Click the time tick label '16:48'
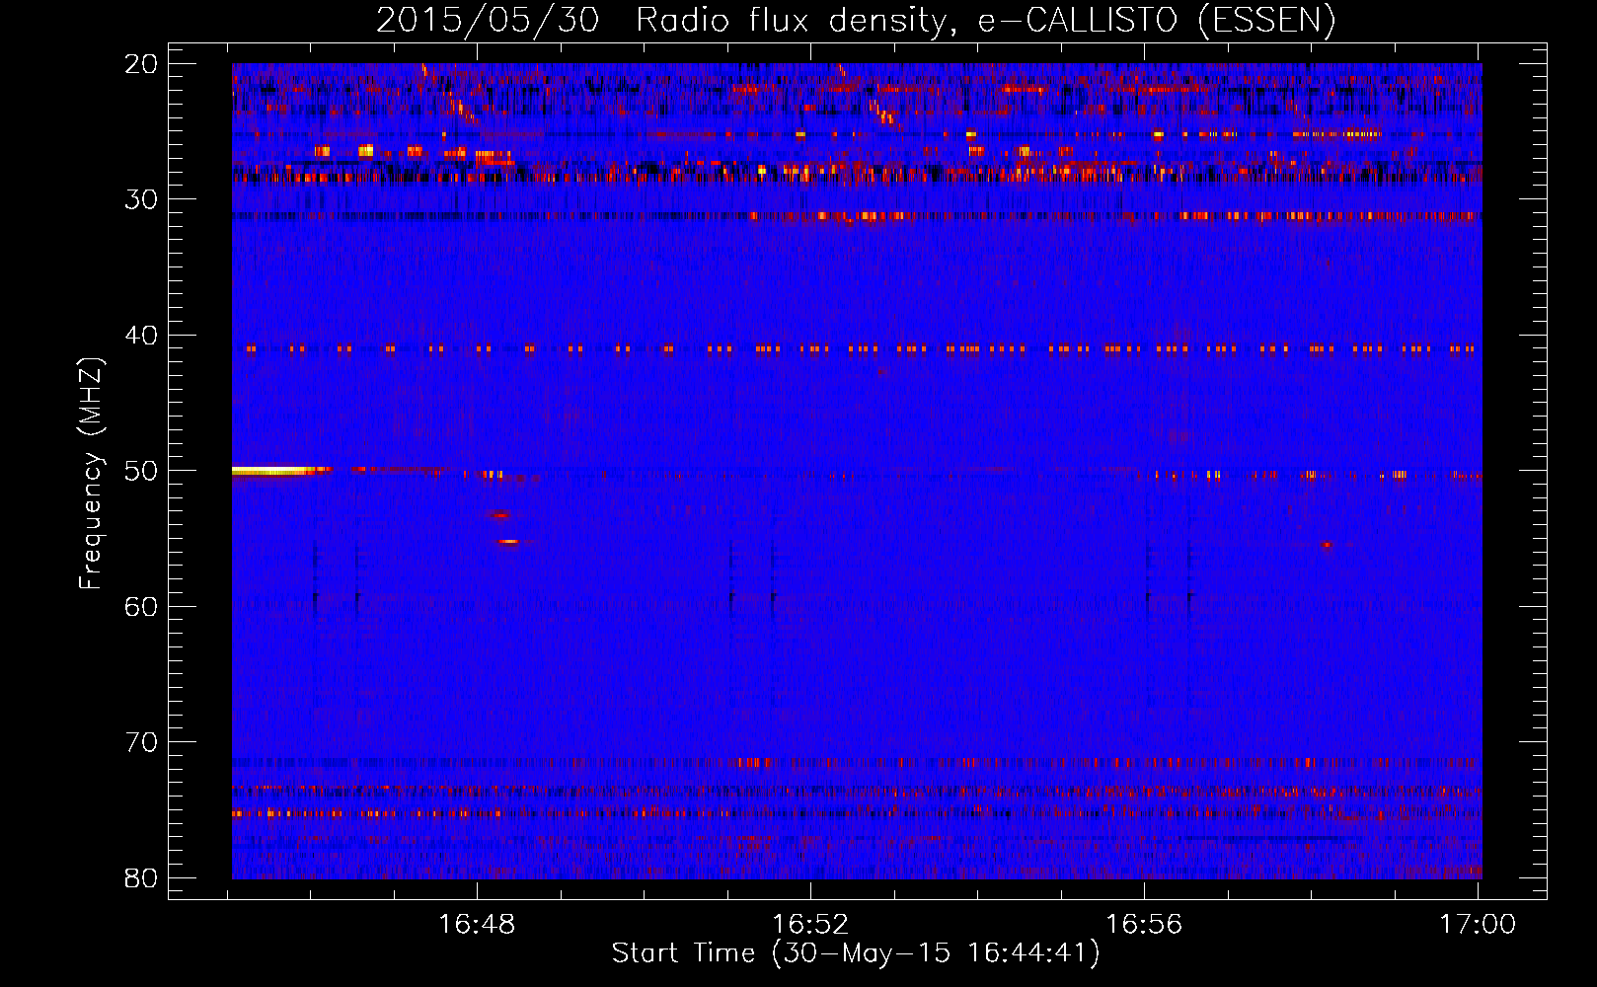1597x987 pixels. click(x=477, y=924)
